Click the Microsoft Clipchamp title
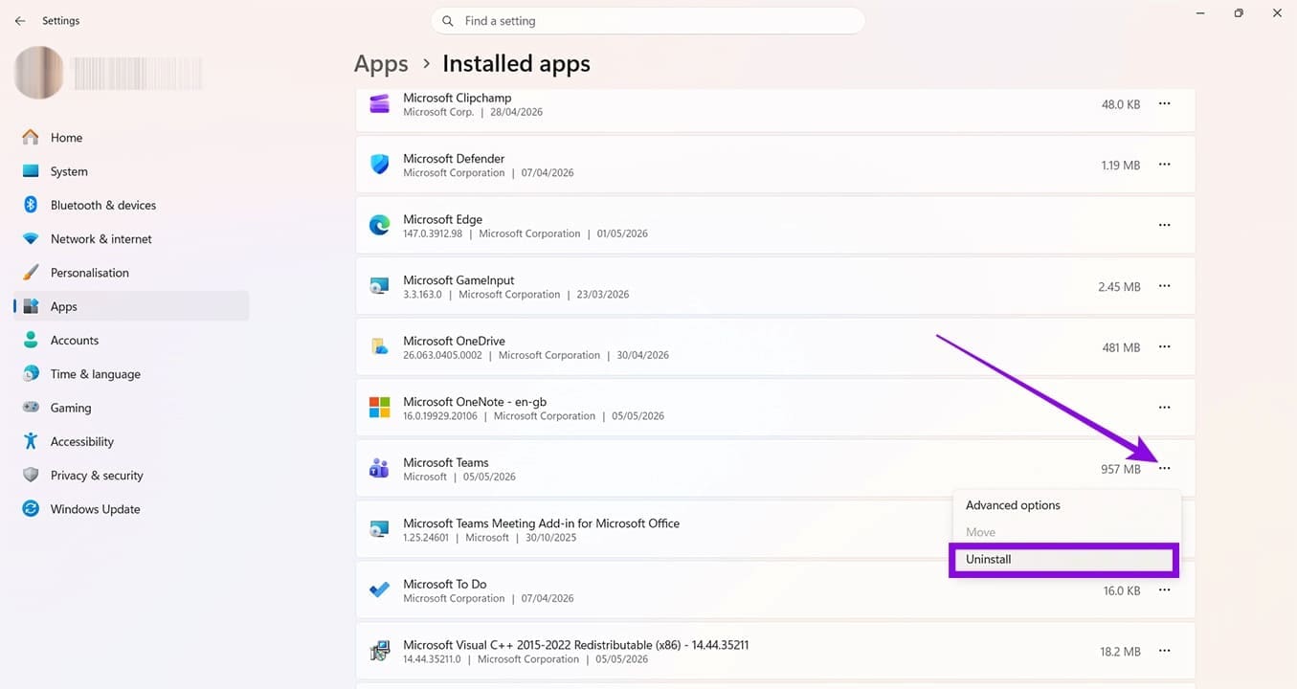 (x=458, y=98)
